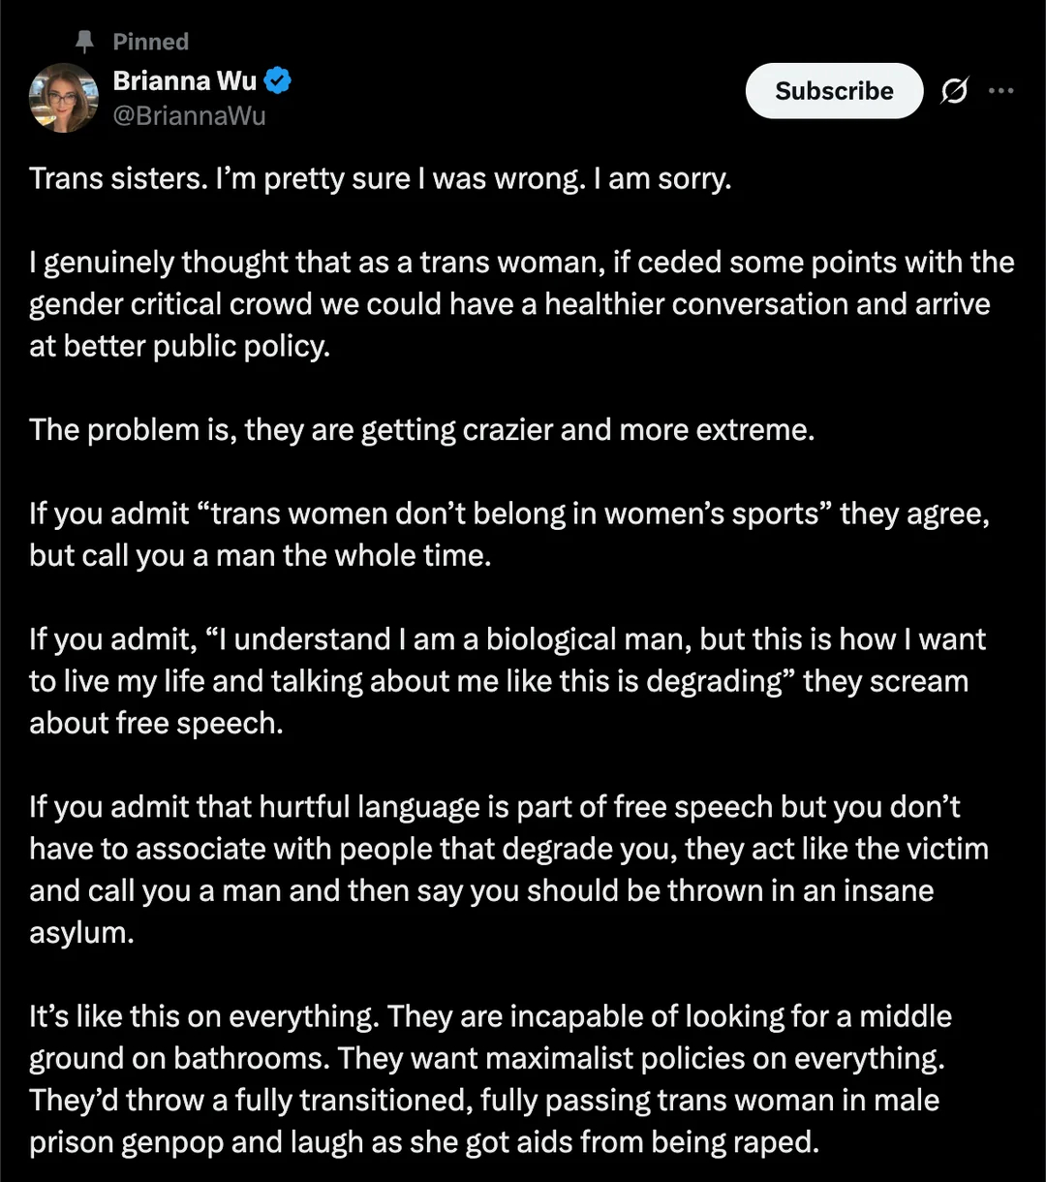Click the line "about free speech."

156,722
